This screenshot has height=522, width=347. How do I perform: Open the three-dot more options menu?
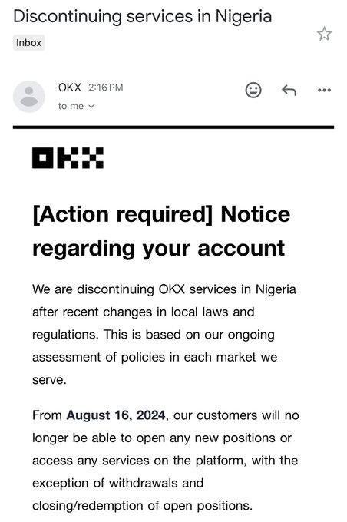(324, 90)
